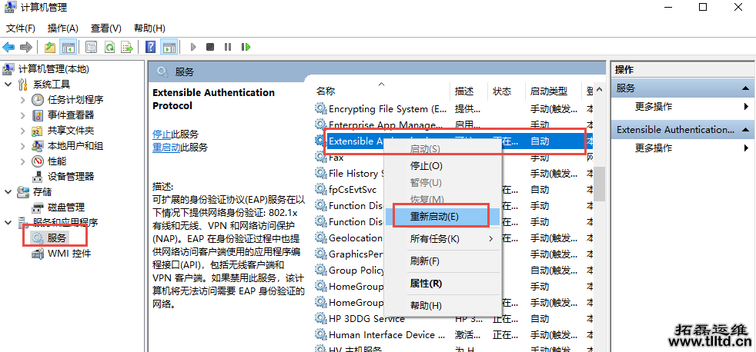The width and height of the screenshot is (756, 352).
Task: Click the GraphicsPer service gear icon
Action: click(x=320, y=254)
